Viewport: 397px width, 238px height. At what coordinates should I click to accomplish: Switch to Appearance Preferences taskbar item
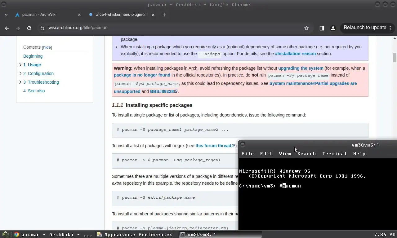pyautogui.click(x=135, y=235)
